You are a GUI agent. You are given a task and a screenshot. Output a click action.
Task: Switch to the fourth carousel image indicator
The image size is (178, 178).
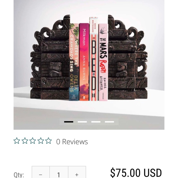pos(110,122)
